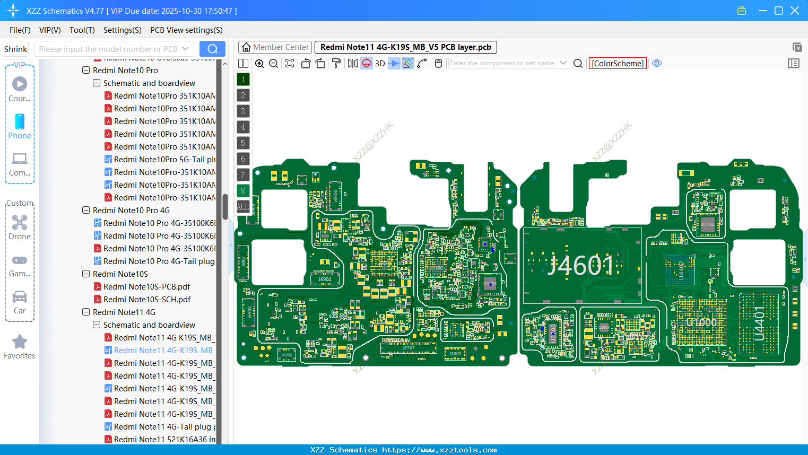The image size is (808, 455).
Task: Switch to the Member Center tab
Action: point(275,47)
